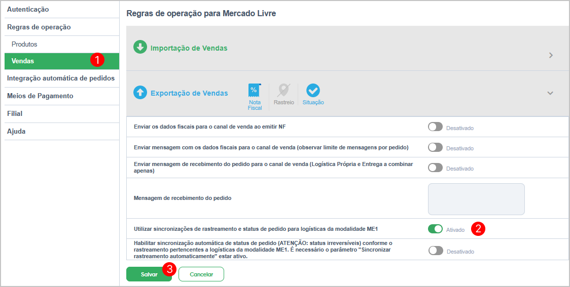The image size is (570, 287).
Task: Toggle 'Enviar mensagem de recebimento do pedido' switch
Action: pos(435,168)
